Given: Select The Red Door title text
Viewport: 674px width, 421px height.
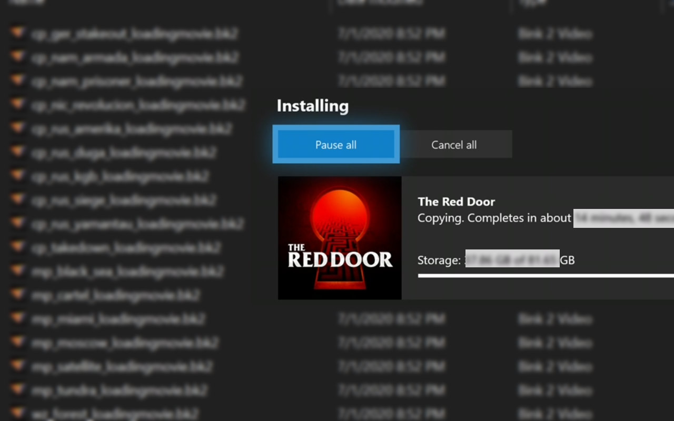Looking at the screenshot, I should click(456, 202).
